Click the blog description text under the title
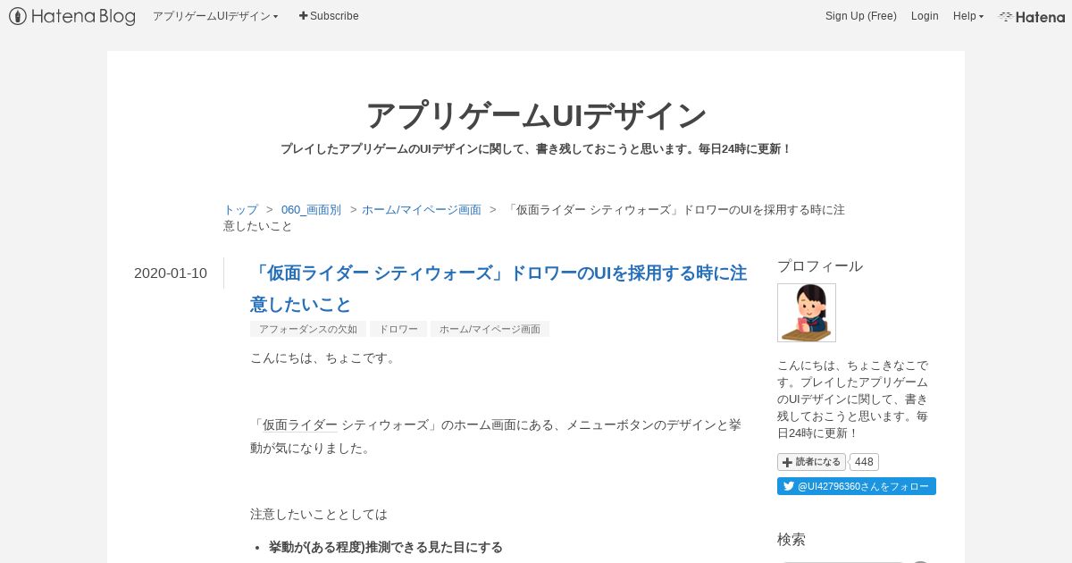1072x563 pixels. [536, 149]
